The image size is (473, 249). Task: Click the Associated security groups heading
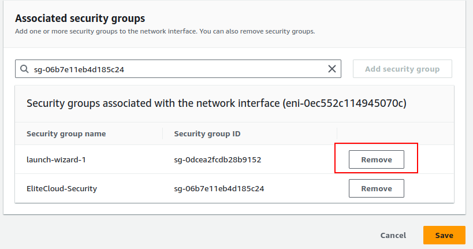point(80,18)
